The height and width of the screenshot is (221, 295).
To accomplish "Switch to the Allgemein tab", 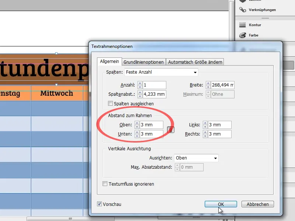I will (110, 62).
